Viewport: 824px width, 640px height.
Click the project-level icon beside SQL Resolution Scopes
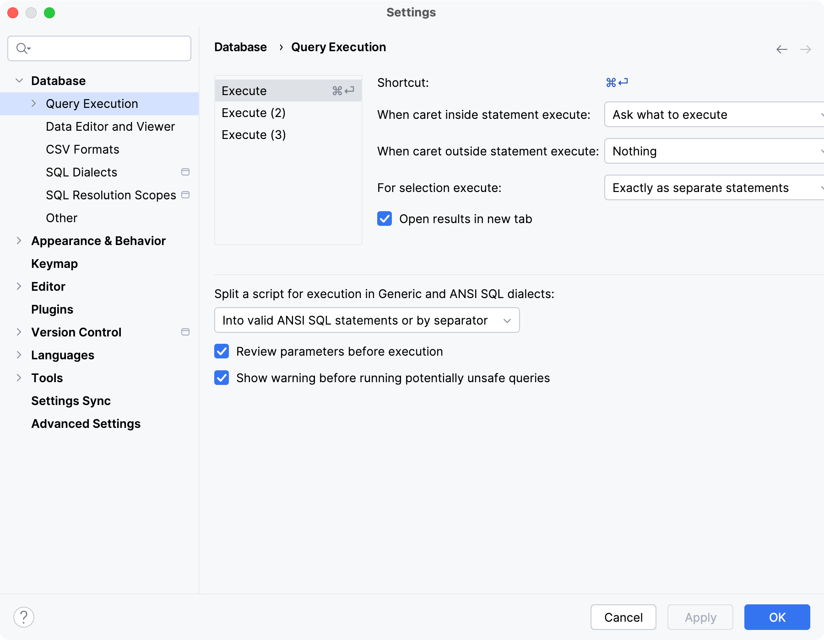click(185, 195)
